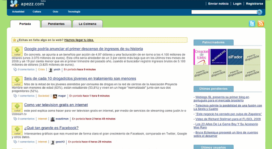The image size is (272, 149).
Task: Click the 'Haznos llegar tu idea' link
Action: click(x=79, y=40)
